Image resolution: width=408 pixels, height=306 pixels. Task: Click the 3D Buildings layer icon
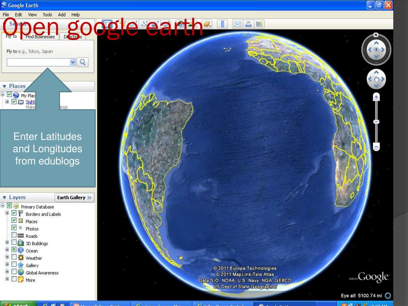pyautogui.click(x=21, y=243)
